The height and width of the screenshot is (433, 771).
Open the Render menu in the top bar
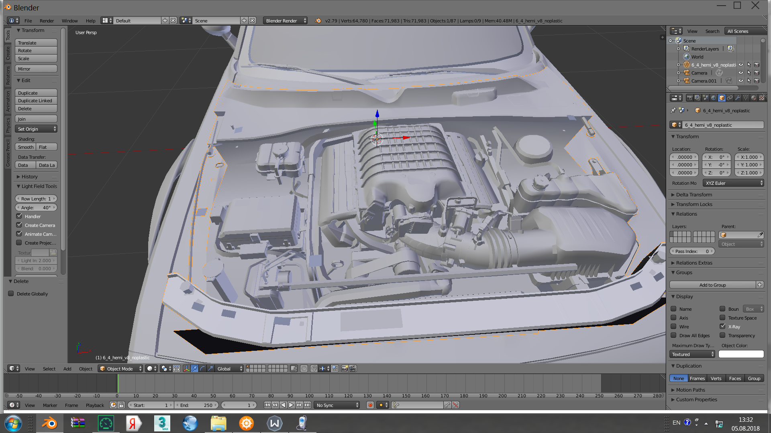(x=47, y=20)
